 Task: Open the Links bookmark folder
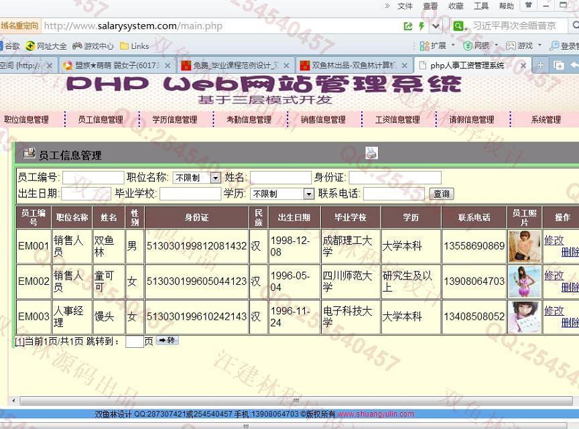click(x=135, y=46)
